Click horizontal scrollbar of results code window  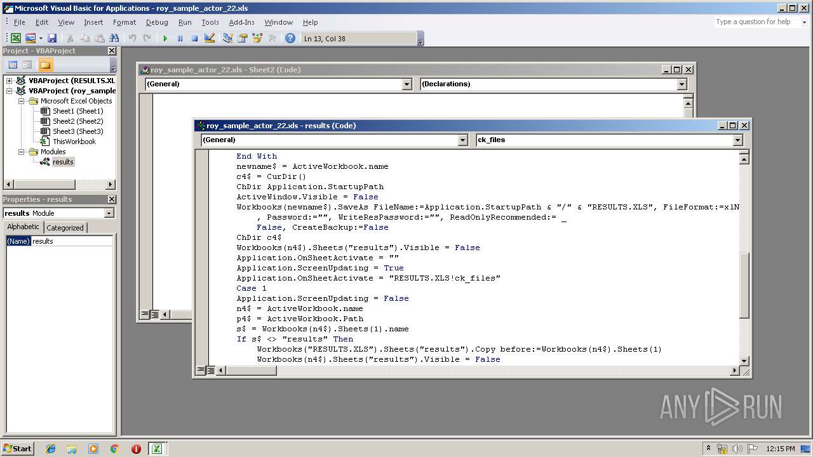coord(251,371)
